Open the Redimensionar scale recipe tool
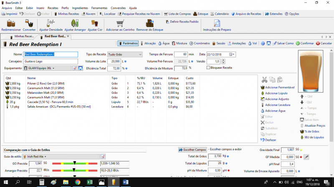Viewport: 334px width, 187px height. click(11, 25)
